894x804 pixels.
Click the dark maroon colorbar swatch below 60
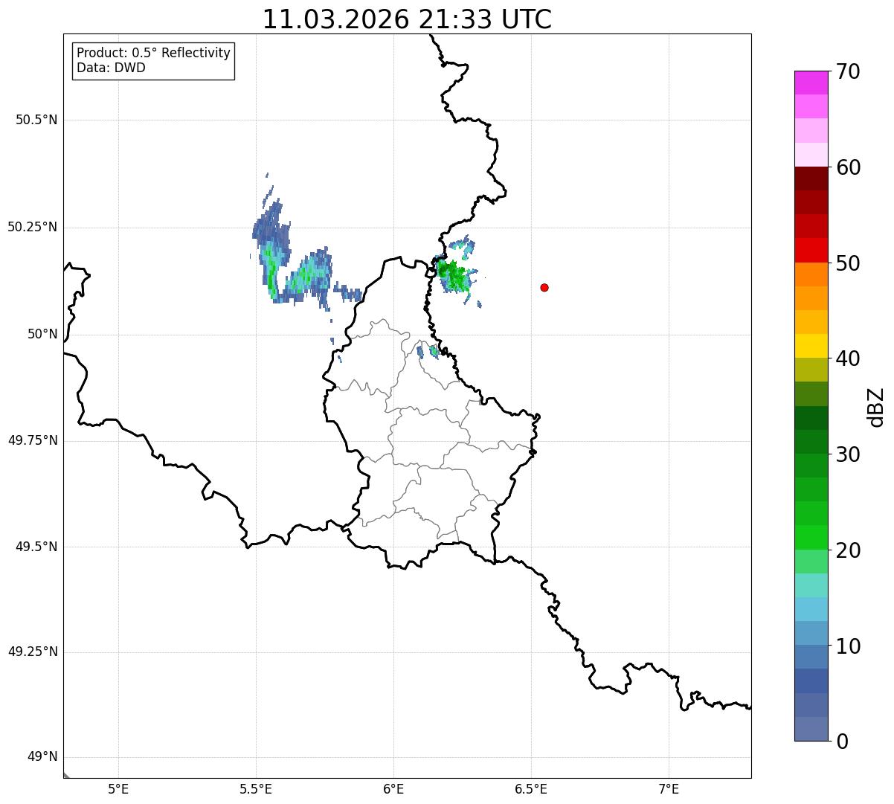click(811, 179)
